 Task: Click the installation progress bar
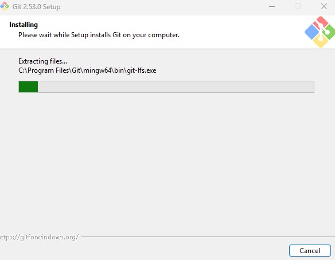pyautogui.click(x=166, y=86)
